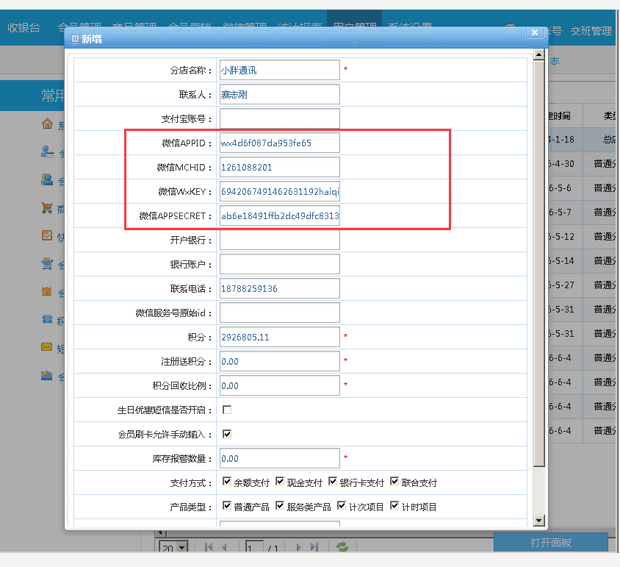
Task: Uncheck 会员刷卡允许手动输入 checkbox
Action: [x=227, y=434]
